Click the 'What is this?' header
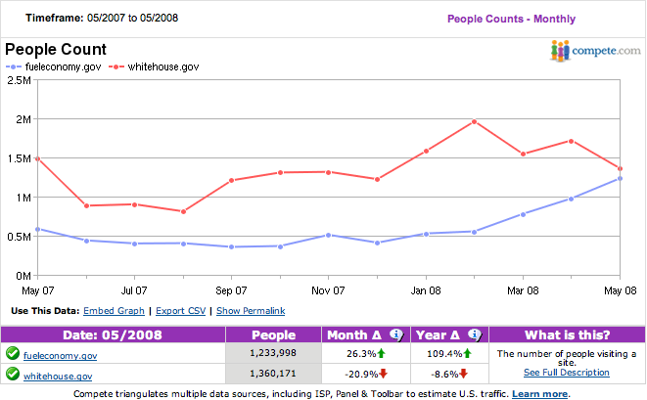647x400 pixels. [568, 334]
